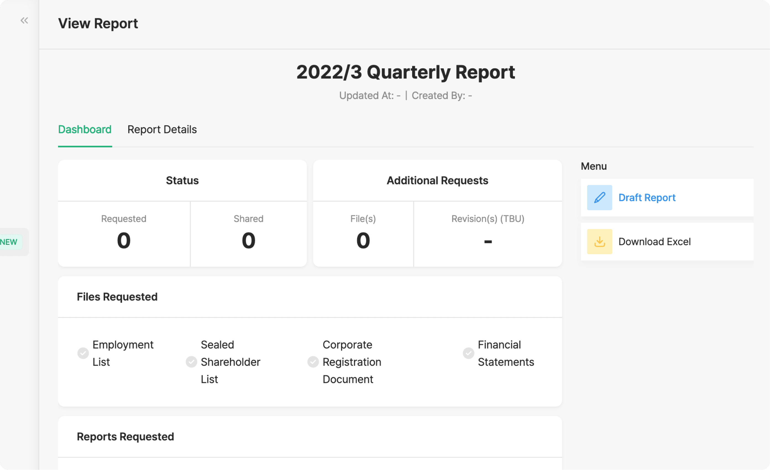The width and height of the screenshot is (770, 470).
Task: Select the Requested count in Status
Action: pyautogui.click(x=124, y=240)
